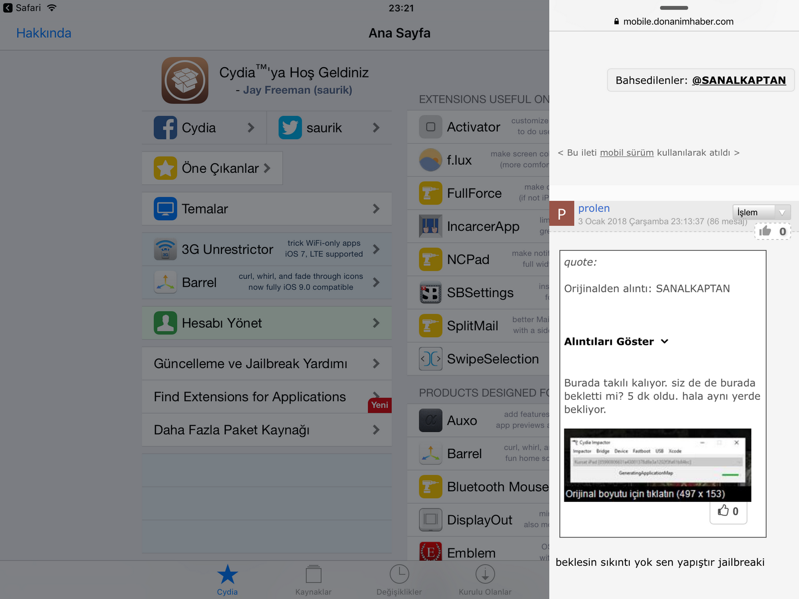
Task: Open the FullForce drill icon
Action: click(x=431, y=193)
